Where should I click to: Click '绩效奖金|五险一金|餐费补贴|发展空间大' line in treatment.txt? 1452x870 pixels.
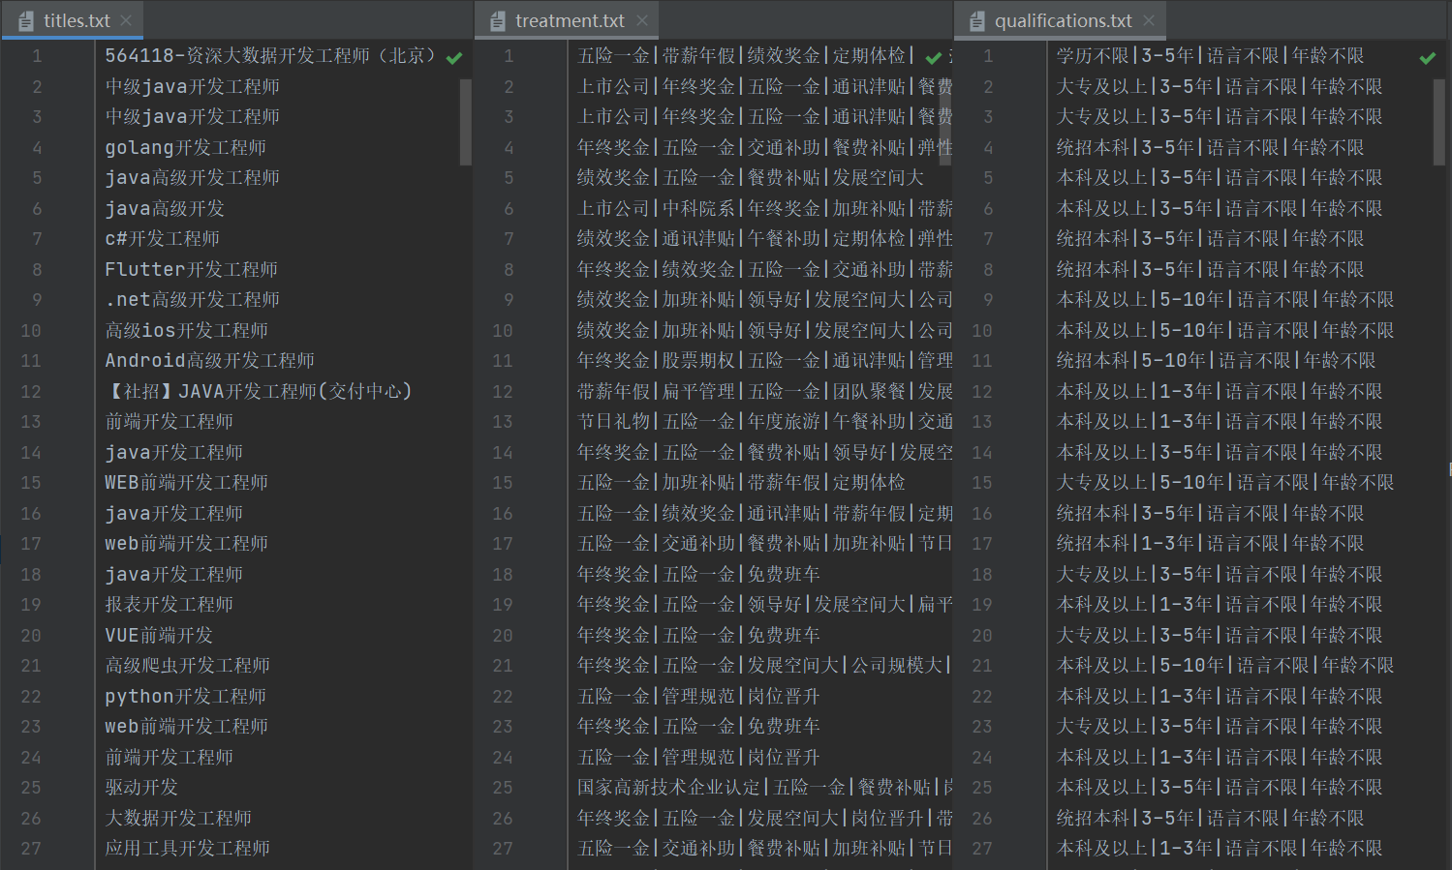click(750, 178)
